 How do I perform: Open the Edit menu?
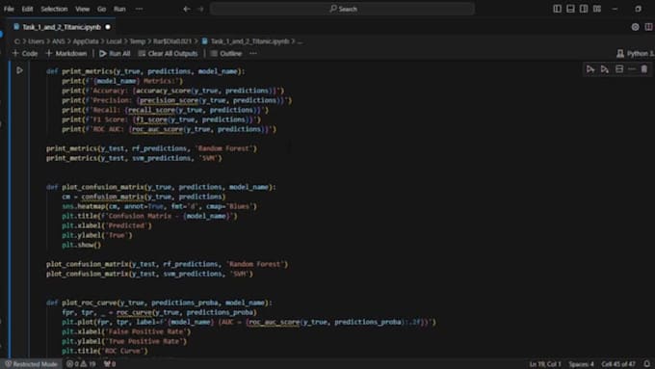(x=27, y=9)
